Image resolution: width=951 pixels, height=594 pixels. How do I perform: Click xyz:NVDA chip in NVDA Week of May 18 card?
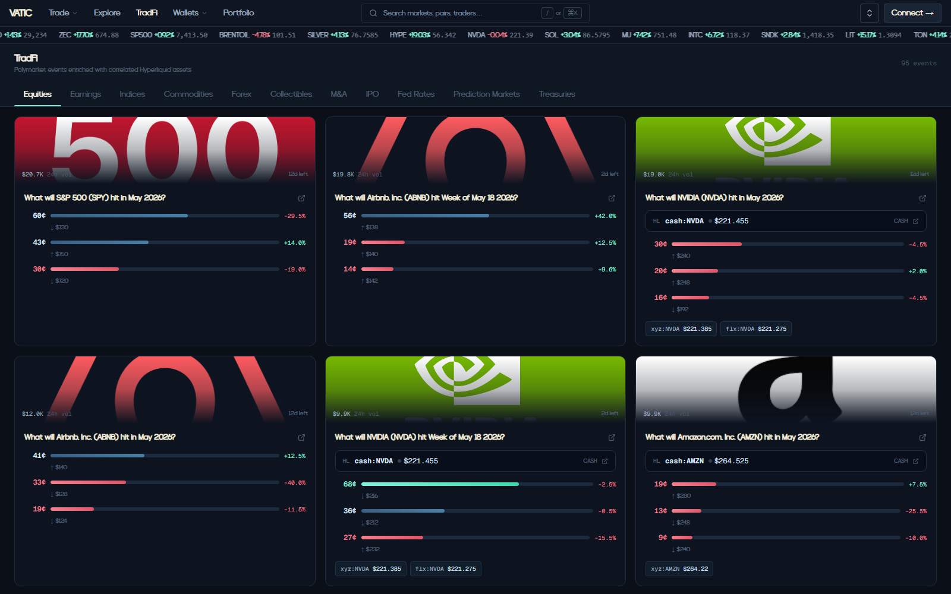371,569
